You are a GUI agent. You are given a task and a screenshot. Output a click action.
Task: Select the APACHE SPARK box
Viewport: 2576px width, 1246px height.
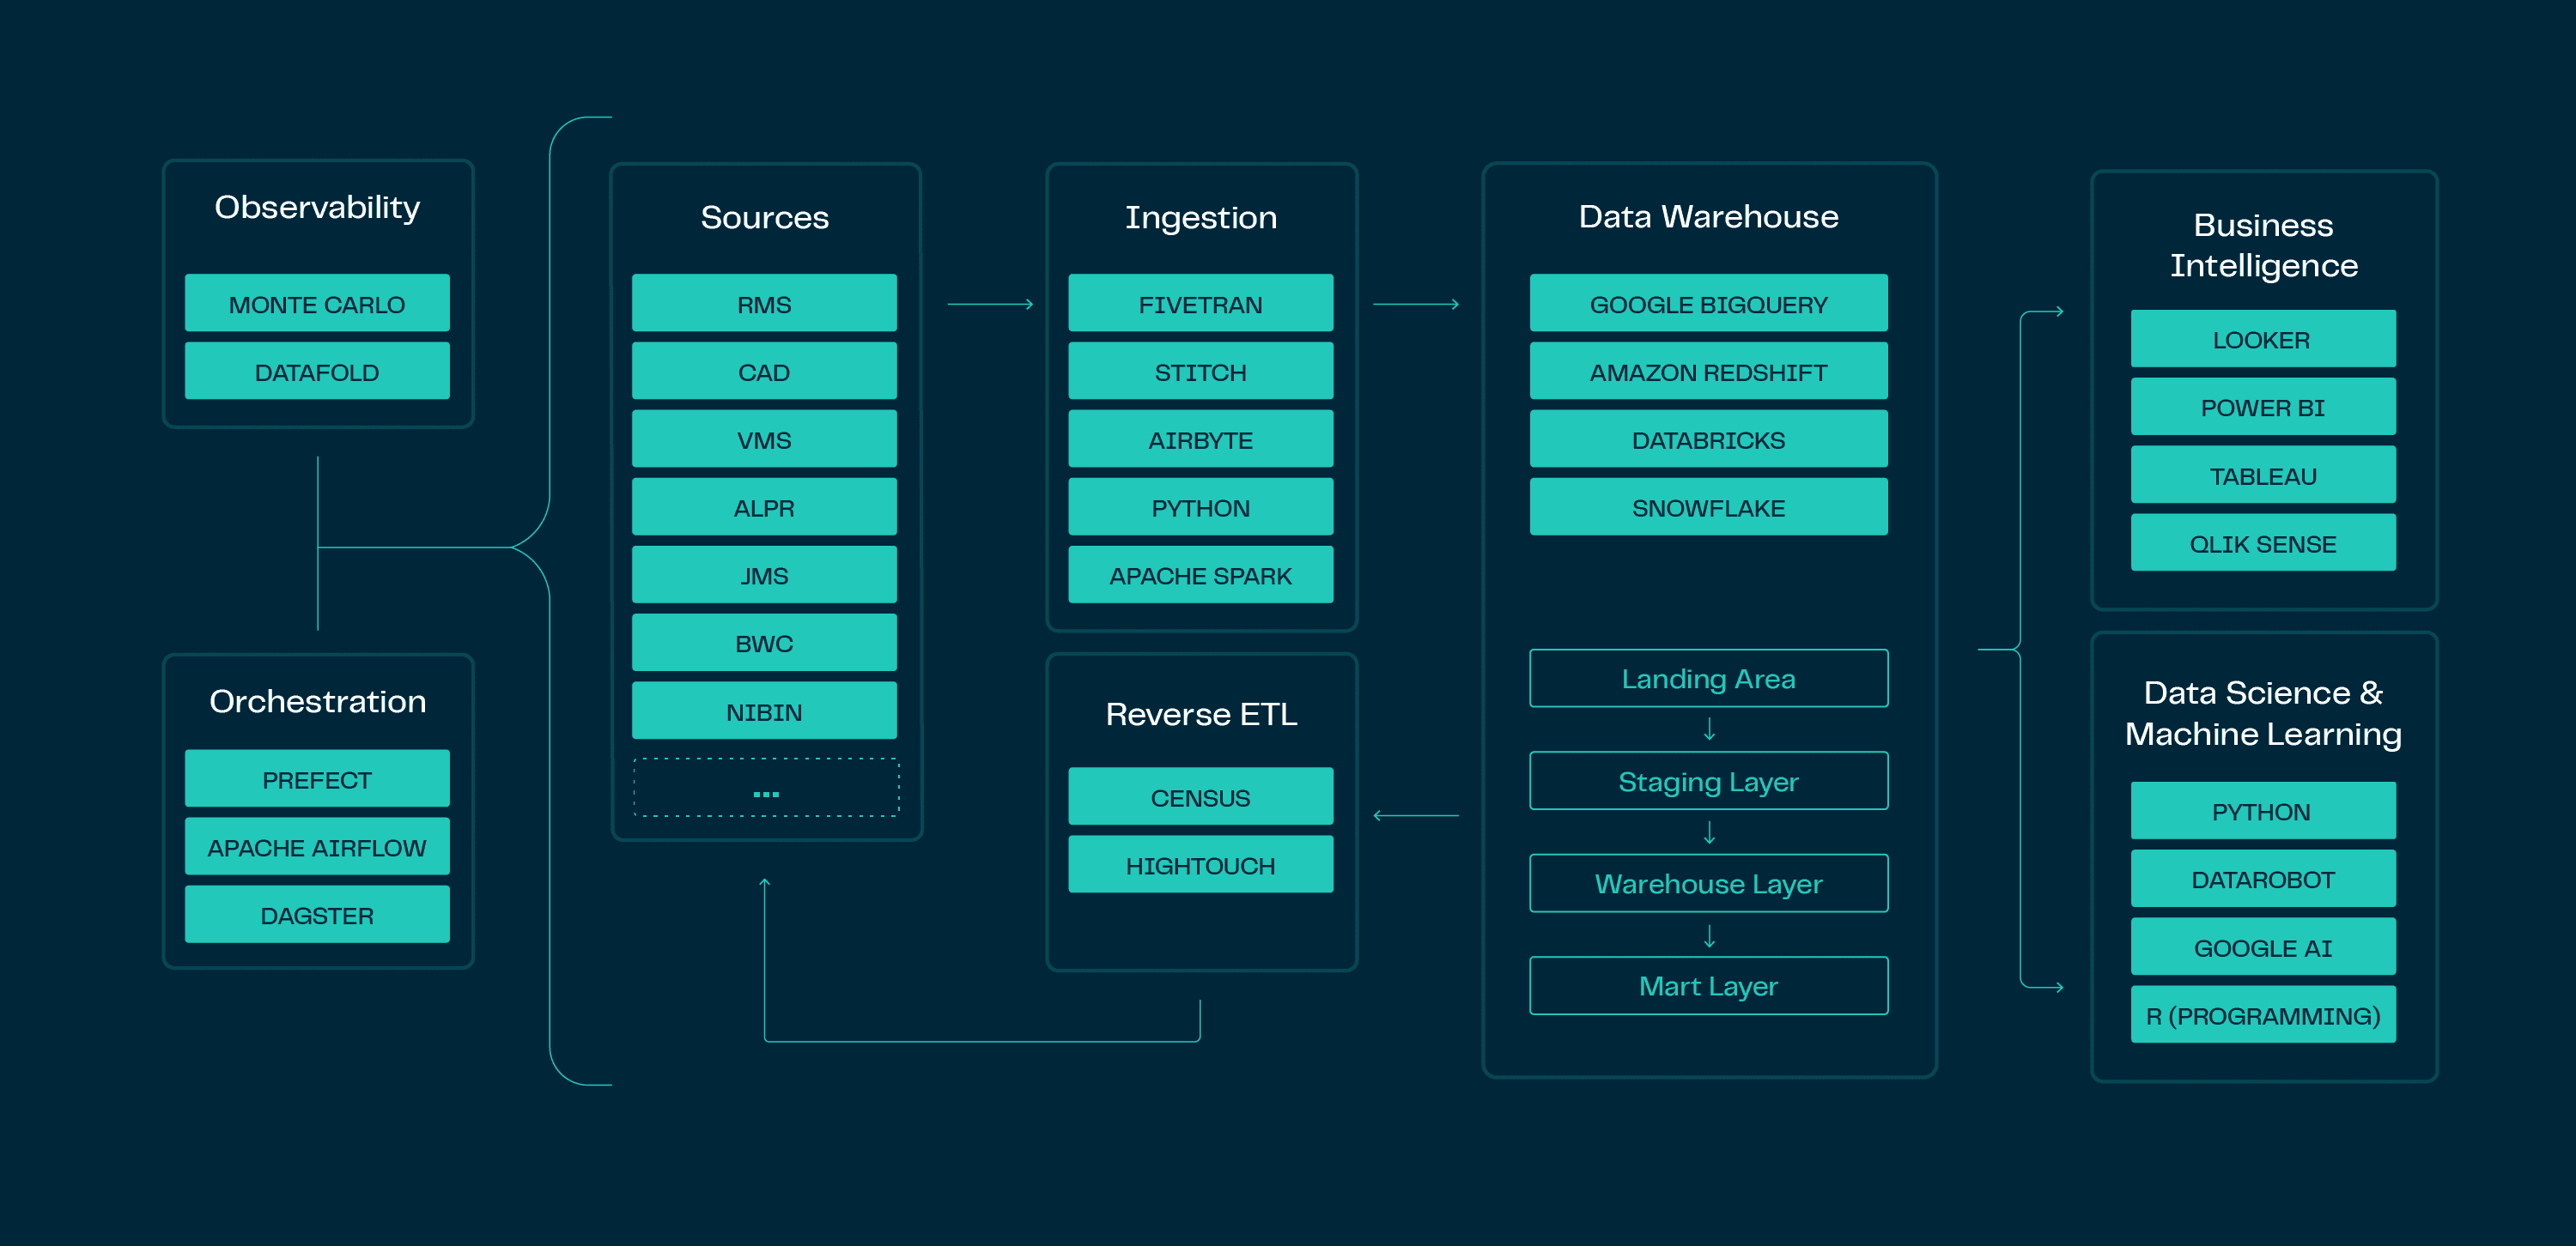[1200, 575]
